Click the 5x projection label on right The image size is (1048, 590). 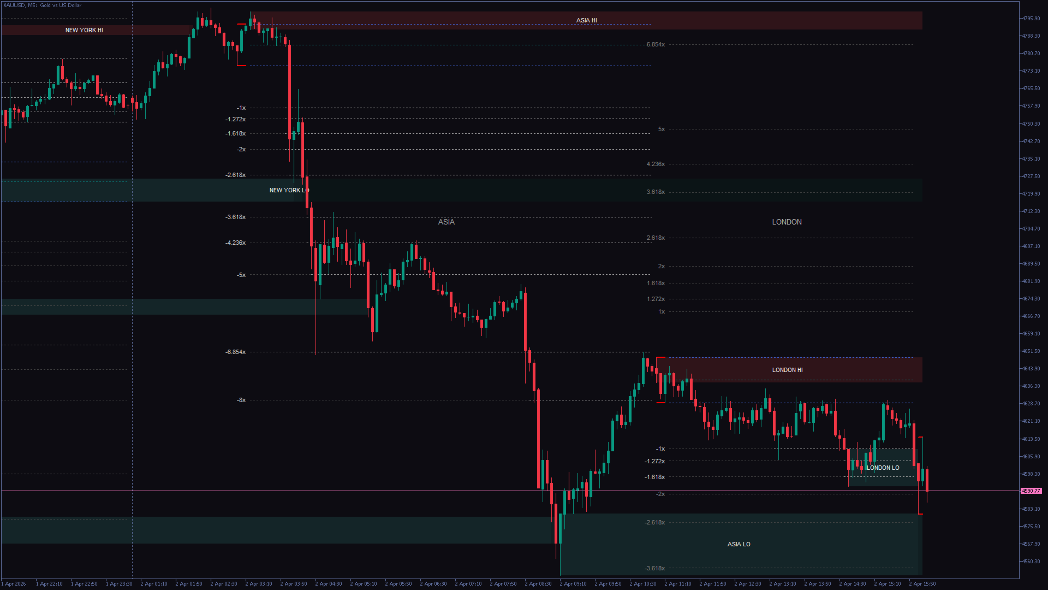pyautogui.click(x=661, y=129)
